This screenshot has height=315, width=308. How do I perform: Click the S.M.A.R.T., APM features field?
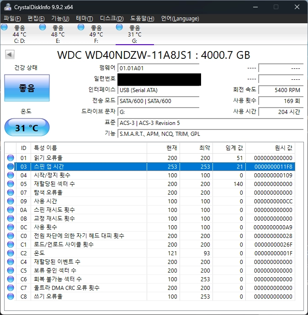coord(211,134)
